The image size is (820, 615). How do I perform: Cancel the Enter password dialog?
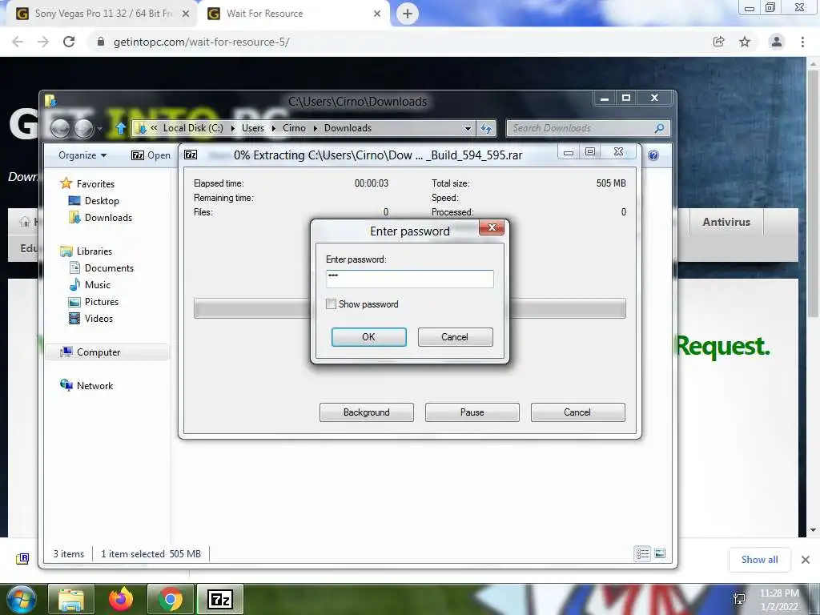[455, 337]
